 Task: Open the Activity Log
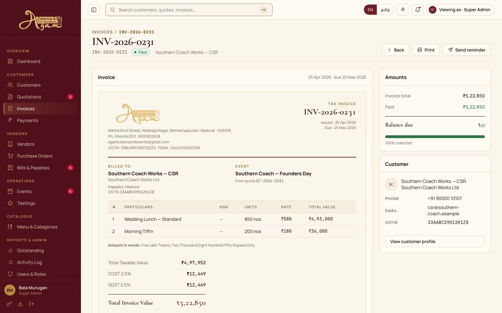(x=40, y=262)
